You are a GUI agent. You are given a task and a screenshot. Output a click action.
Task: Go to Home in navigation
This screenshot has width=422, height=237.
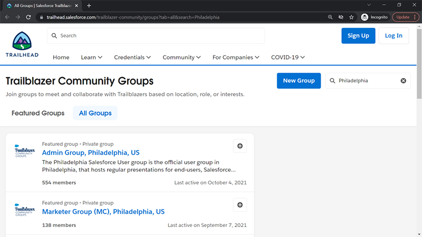[x=61, y=57]
